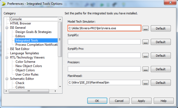Open the ISE Text Editor category
This screenshot has height=108, width=178.
[20, 49]
